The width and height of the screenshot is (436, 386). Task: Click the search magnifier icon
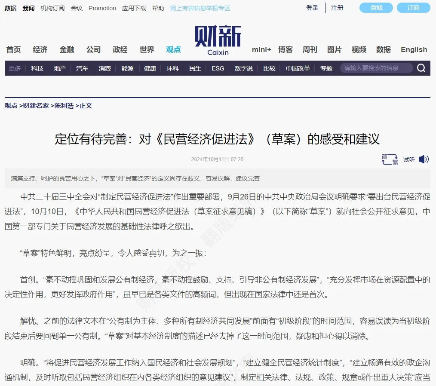coord(421,68)
